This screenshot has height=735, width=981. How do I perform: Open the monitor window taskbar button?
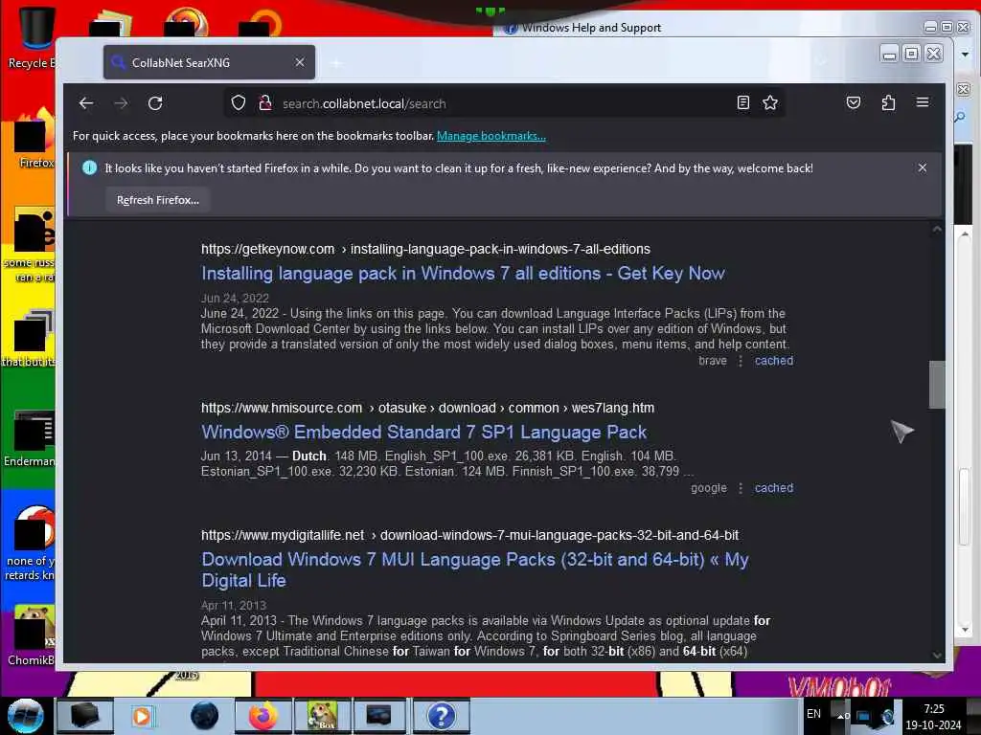(379, 716)
